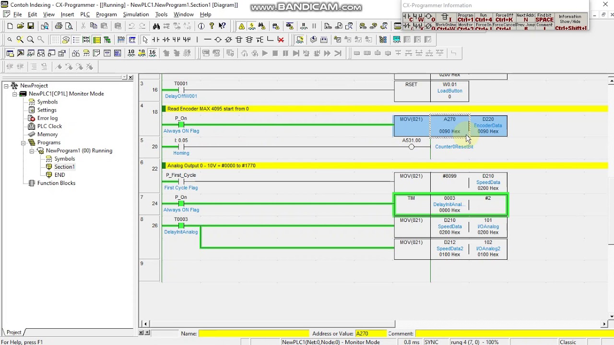Select Section1 in the project tree
The height and width of the screenshot is (345, 614).
(64, 167)
